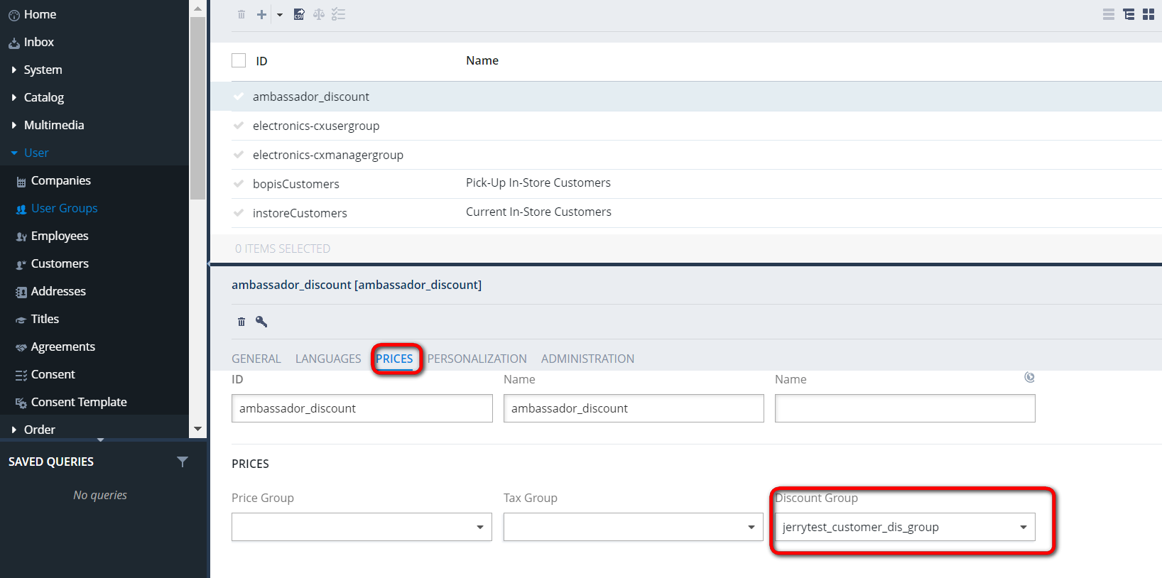
Task: Export the list using the CSV icon
Action: [x=299, y=15]
